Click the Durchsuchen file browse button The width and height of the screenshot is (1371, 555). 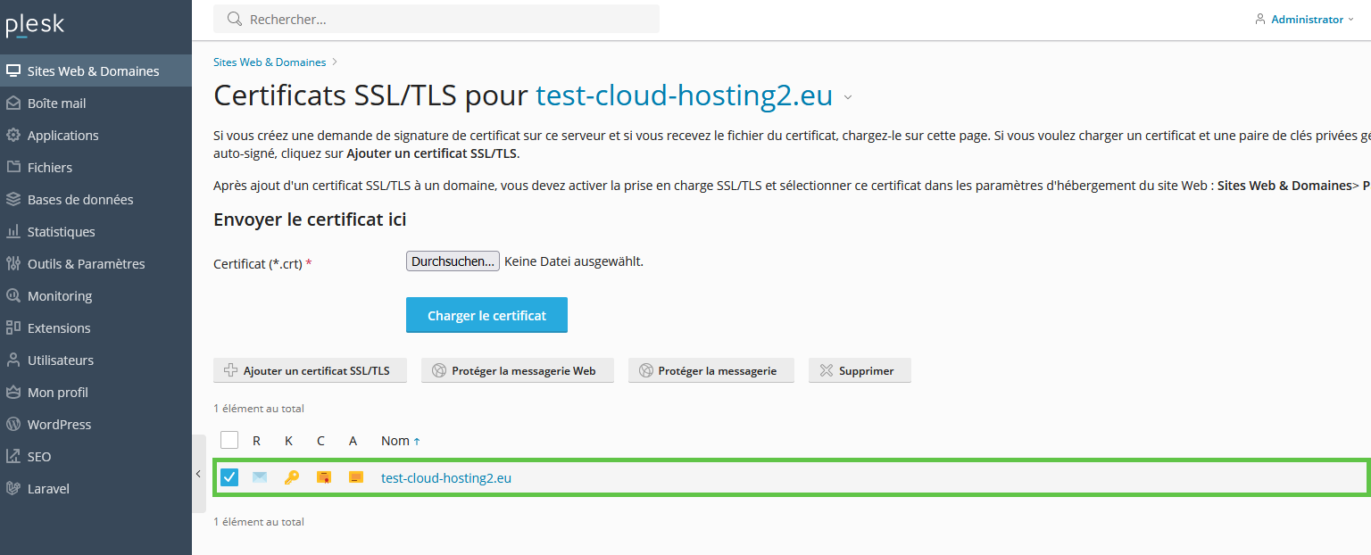tap(453, 261)
